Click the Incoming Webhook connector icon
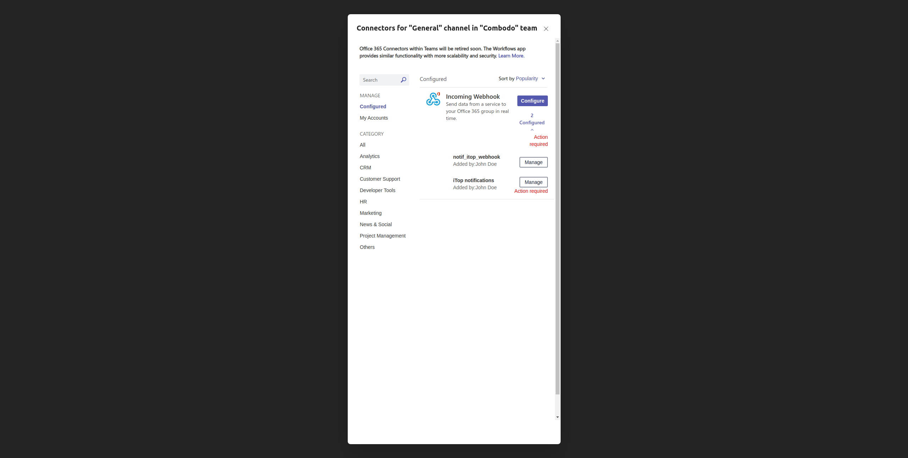This screenshot has height=458, width=908. coord(433,99)
